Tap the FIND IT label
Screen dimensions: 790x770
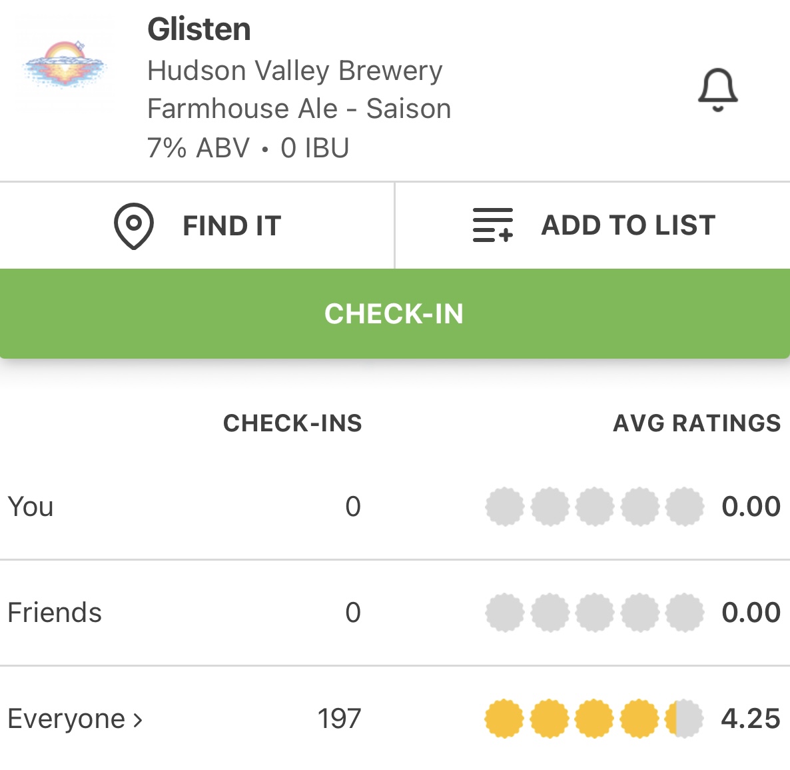click(232, 226)
